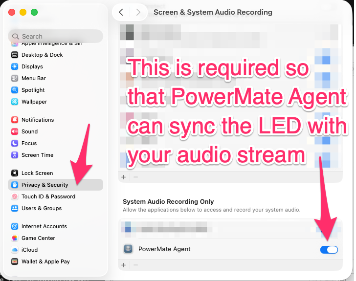Click the System Audio Recording Only heading
The image size is (356, 281).
click(x=168, y=201)
